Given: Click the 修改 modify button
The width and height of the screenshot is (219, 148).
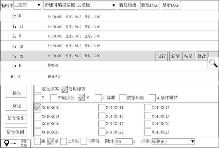Looking at the screenshot, I should tap(202, 56).
